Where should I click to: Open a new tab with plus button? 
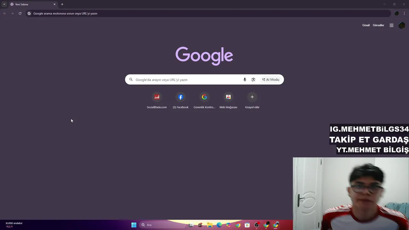click(62, 4)
